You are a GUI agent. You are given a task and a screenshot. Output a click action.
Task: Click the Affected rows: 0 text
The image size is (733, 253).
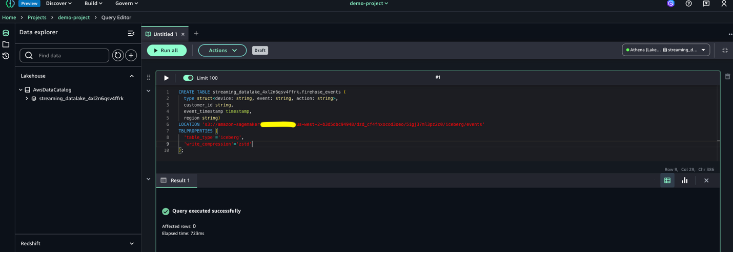pyautogui.click(x=179, y=226)
